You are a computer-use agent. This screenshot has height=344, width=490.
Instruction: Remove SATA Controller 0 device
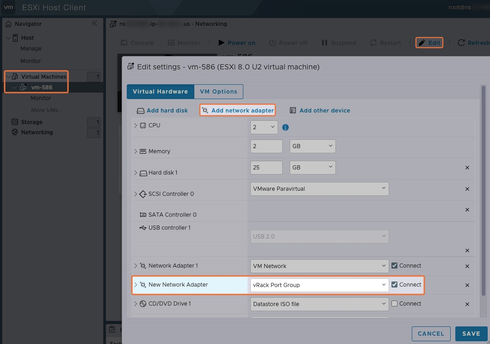click(467, 210)
